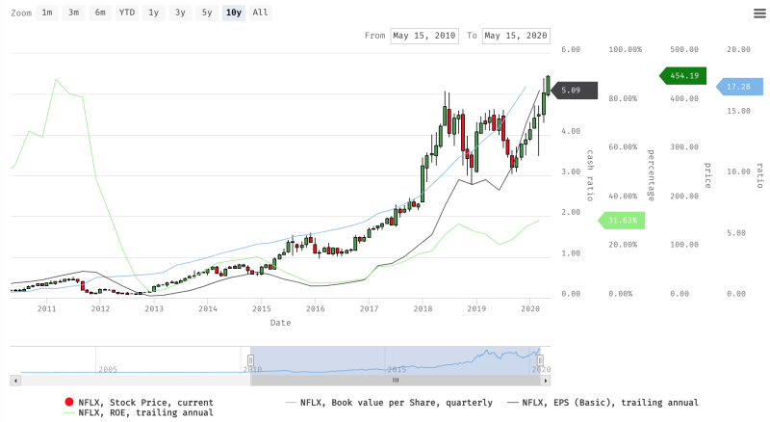The height and width of the screenshot is (422, 770).
Task: Click the Zoom label
Action: click(x=21, y=13)
